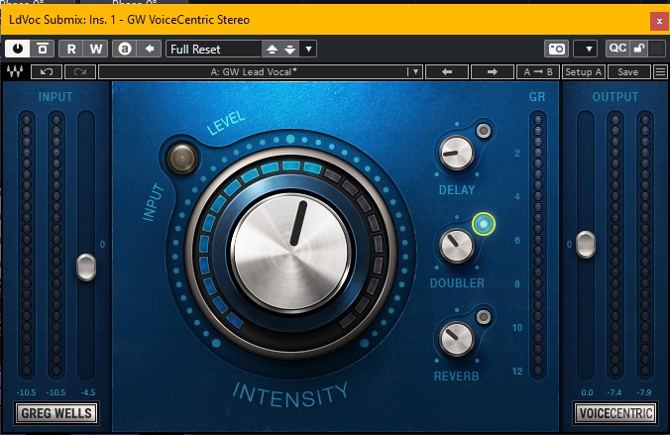
Task: Toggle the lit Doubler on/off button
Action: click(484, 224)
